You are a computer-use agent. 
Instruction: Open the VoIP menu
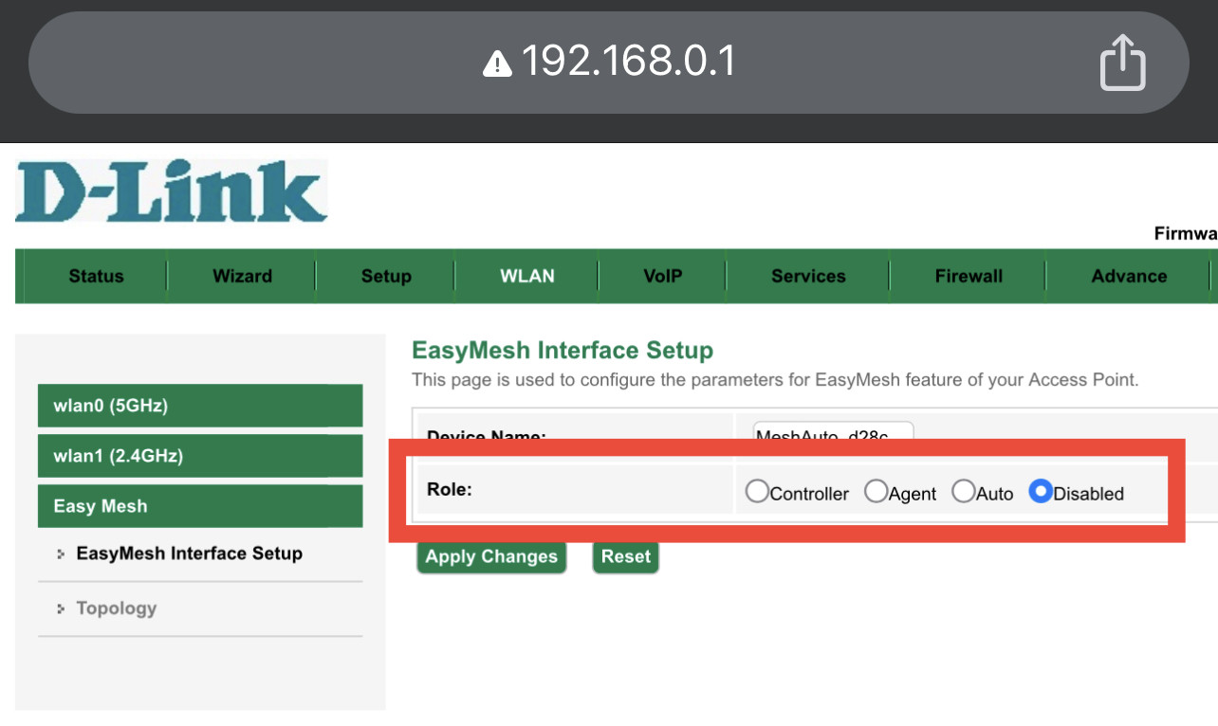pyautogui.click(x=662, y=276)
